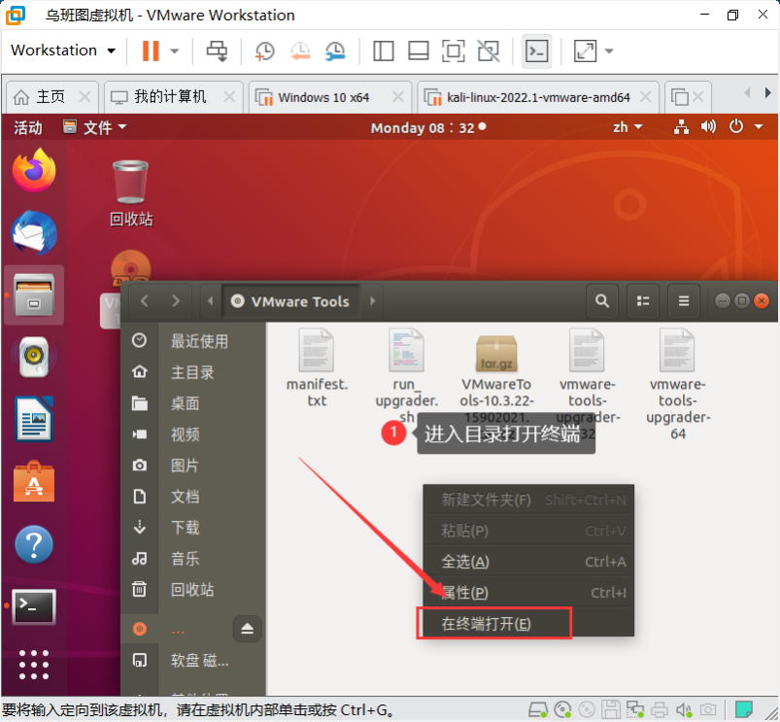
Task: Launch Firefox from the Ubuntu dock
Action: 34,171
